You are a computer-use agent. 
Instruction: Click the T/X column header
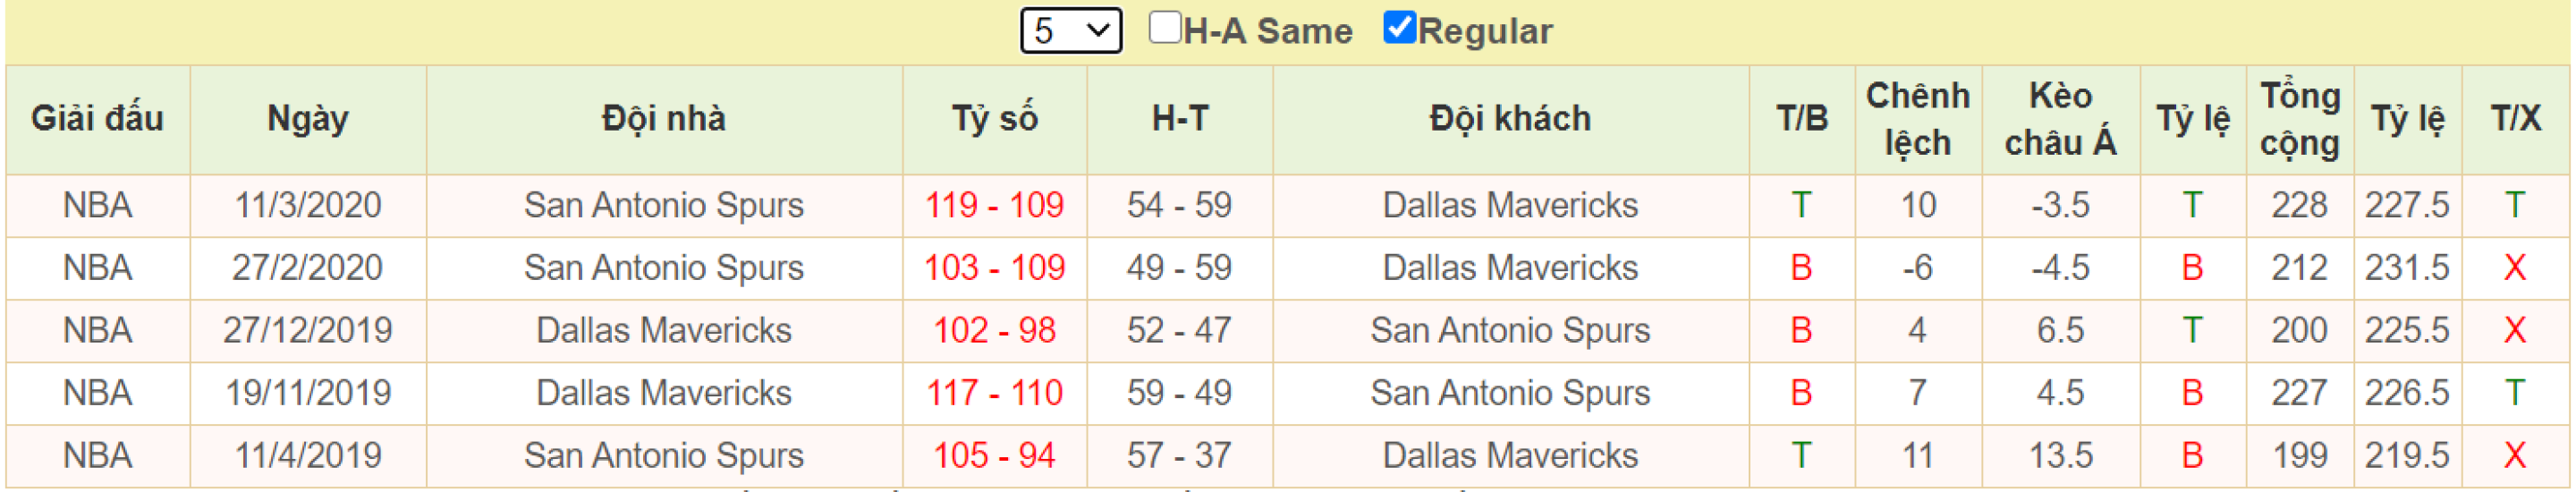[2515, 119]
